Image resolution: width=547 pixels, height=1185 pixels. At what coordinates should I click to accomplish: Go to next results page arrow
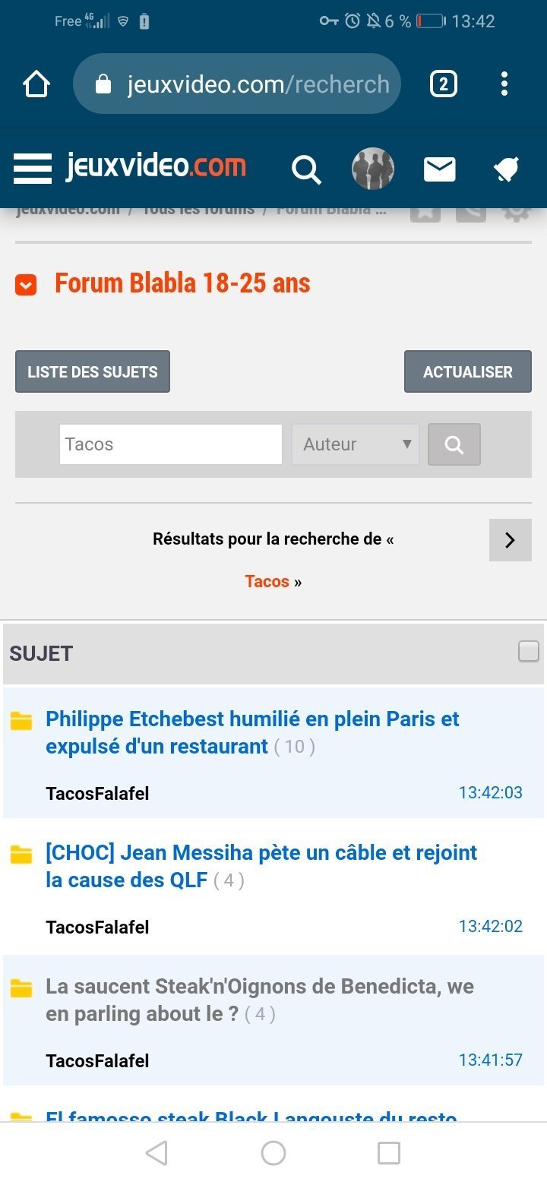tap(510, 540)
